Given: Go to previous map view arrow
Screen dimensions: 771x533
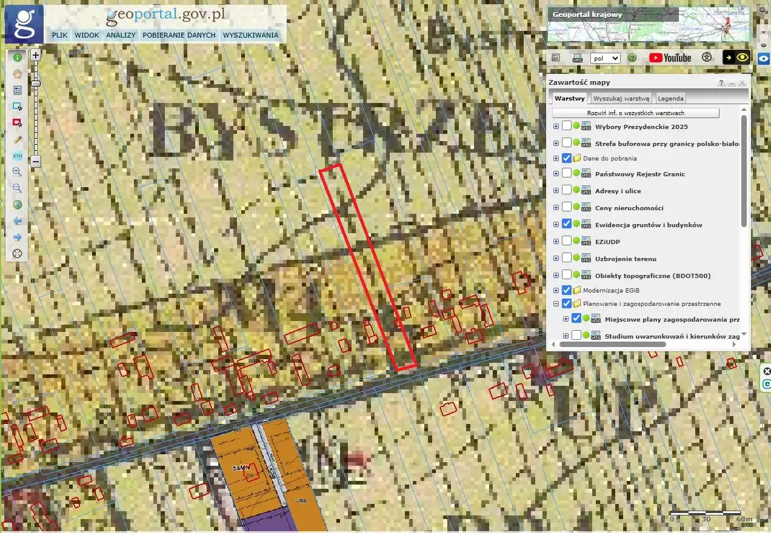Looking at the screenshot, I should point(18,221).
